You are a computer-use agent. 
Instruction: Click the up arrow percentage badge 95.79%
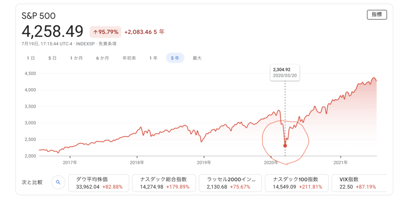coord(106,32)
